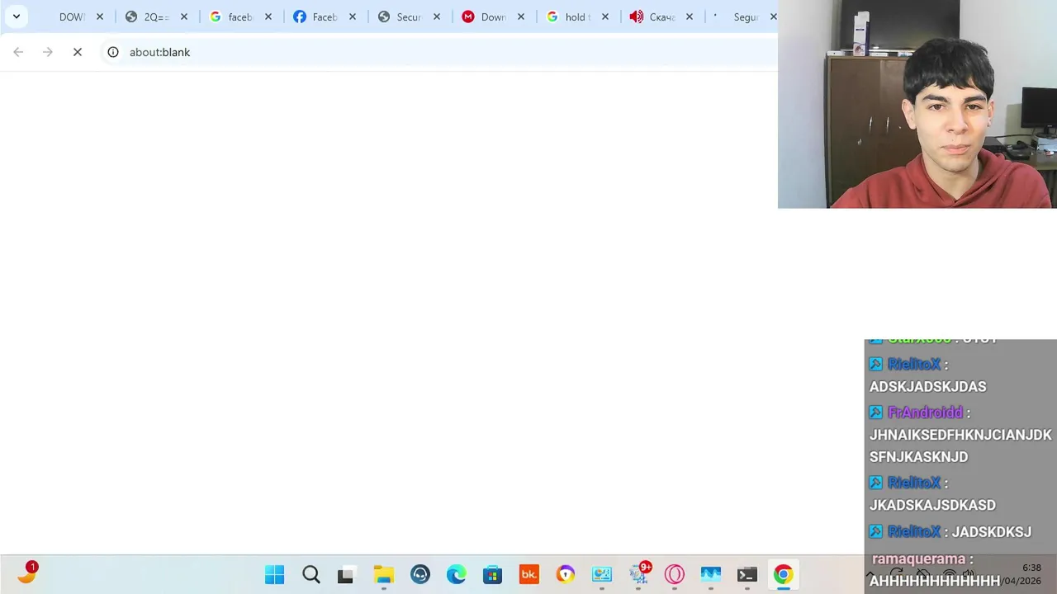Close the Facebook tab
This screenshot has height=594, width=1057.
[x=353, y=16]
